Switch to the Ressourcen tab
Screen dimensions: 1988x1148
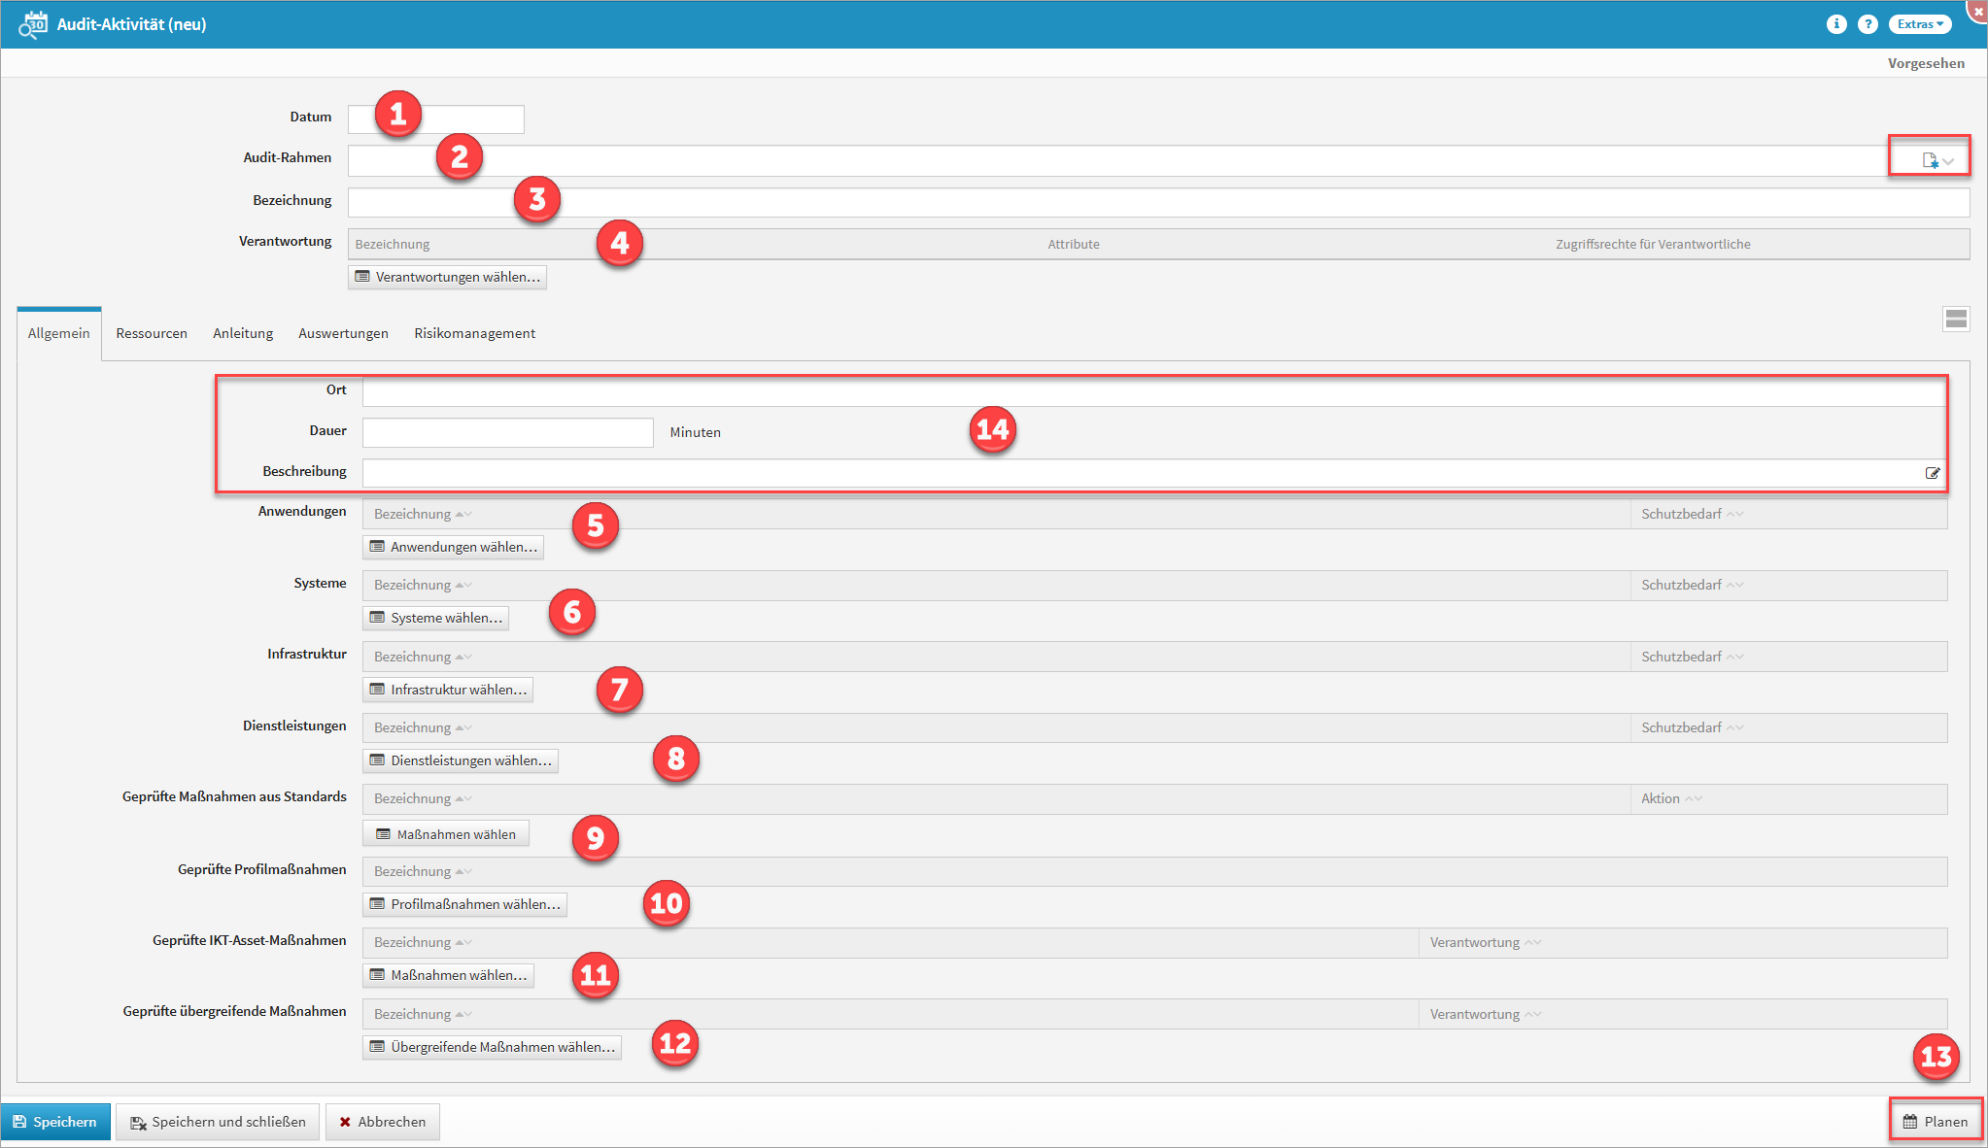(152, 333)
